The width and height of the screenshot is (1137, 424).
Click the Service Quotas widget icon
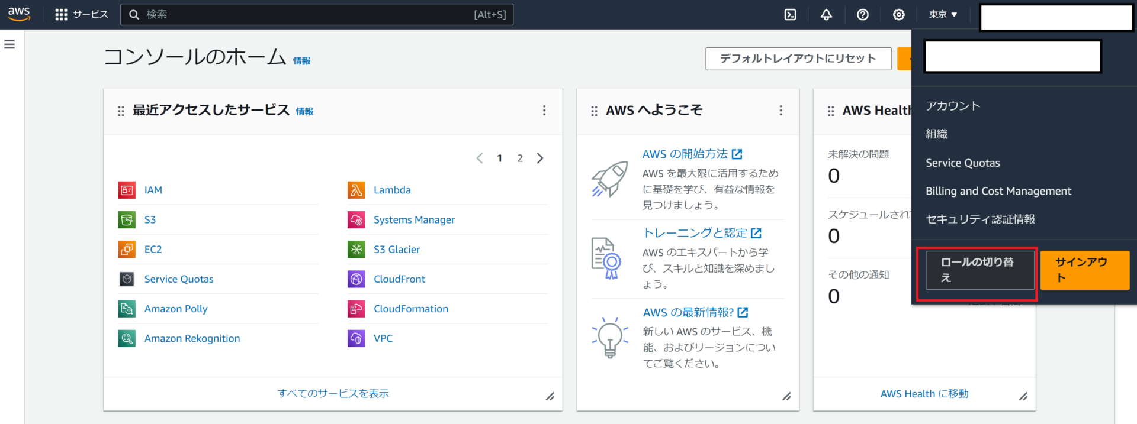[x=127, y=279]
